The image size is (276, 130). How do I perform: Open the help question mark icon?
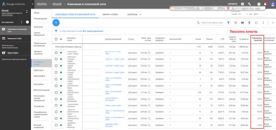[x=259, y=4]
